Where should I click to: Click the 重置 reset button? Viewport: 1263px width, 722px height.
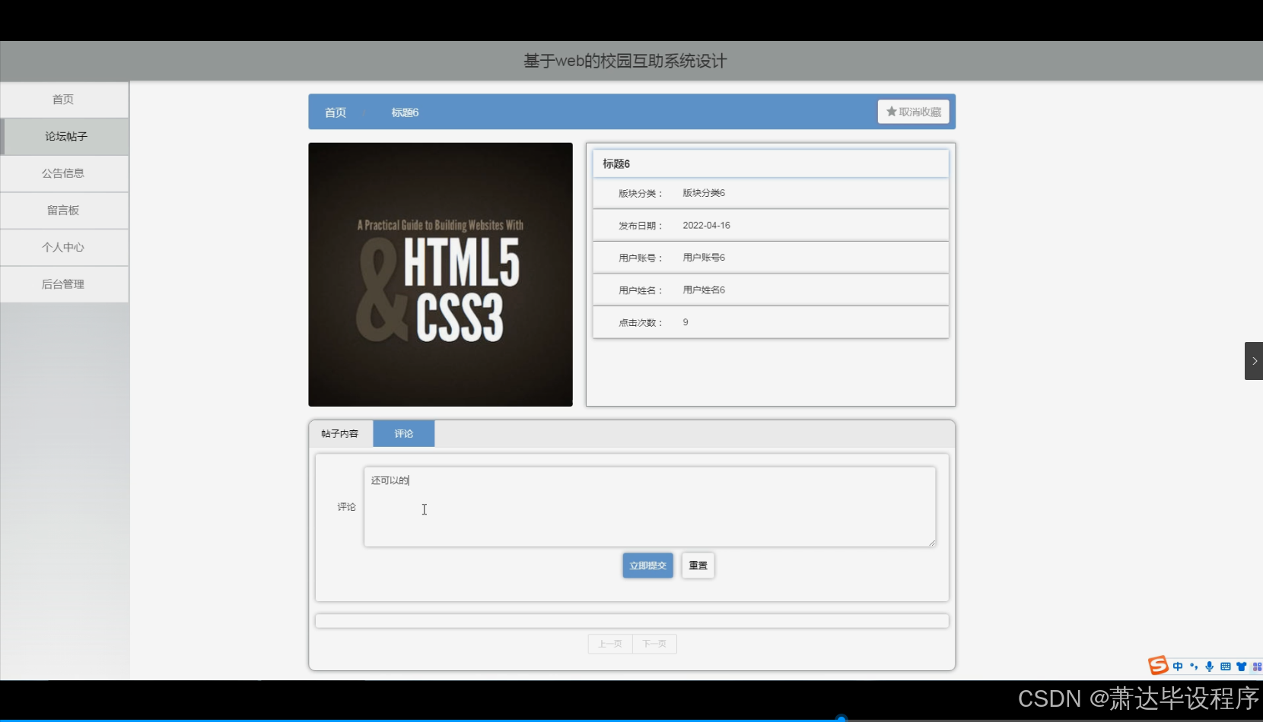(x=698, y=565)
